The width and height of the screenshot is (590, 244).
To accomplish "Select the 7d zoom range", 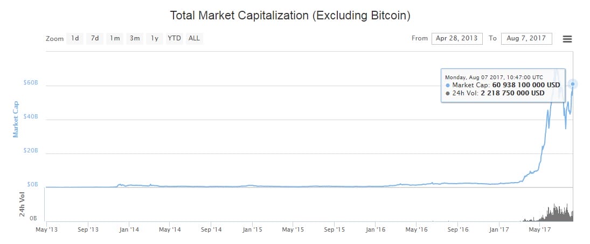I will click(x=95, y=38).
